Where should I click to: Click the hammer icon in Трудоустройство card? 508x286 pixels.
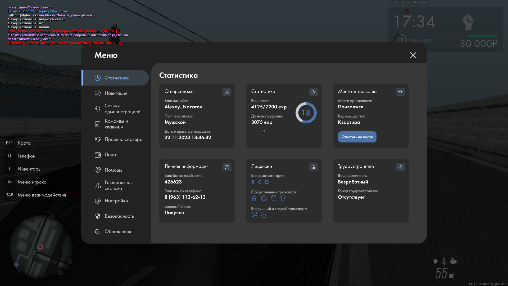click(400, 167)
